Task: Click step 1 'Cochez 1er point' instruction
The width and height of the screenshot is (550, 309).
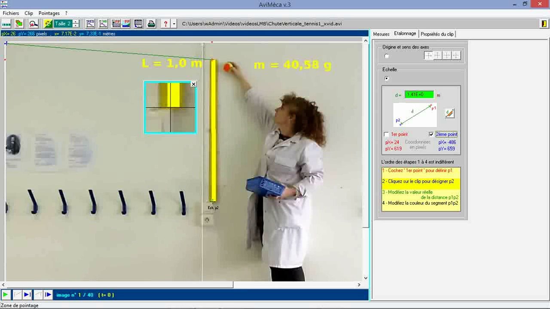Action: coord(417,170)
